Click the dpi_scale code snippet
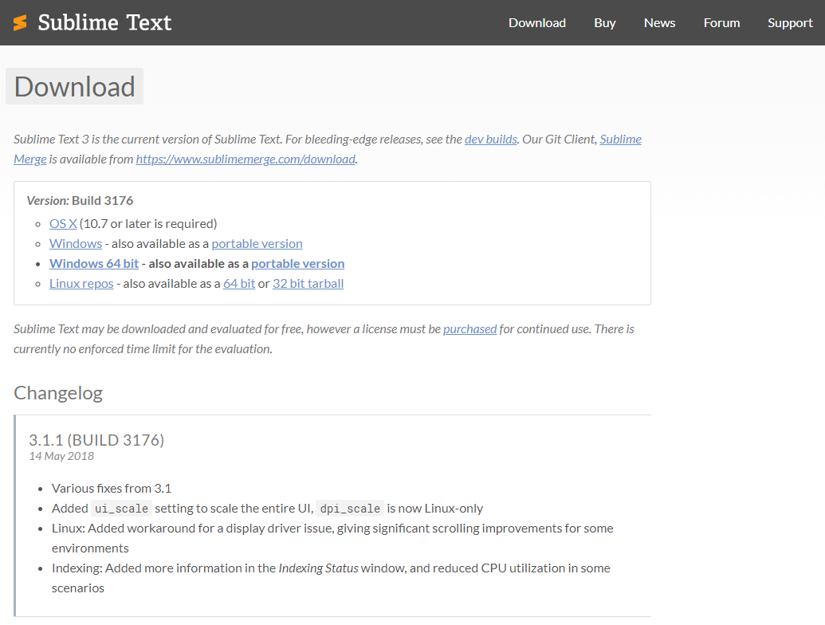This screenshot has height=625, width=825. 350,509
